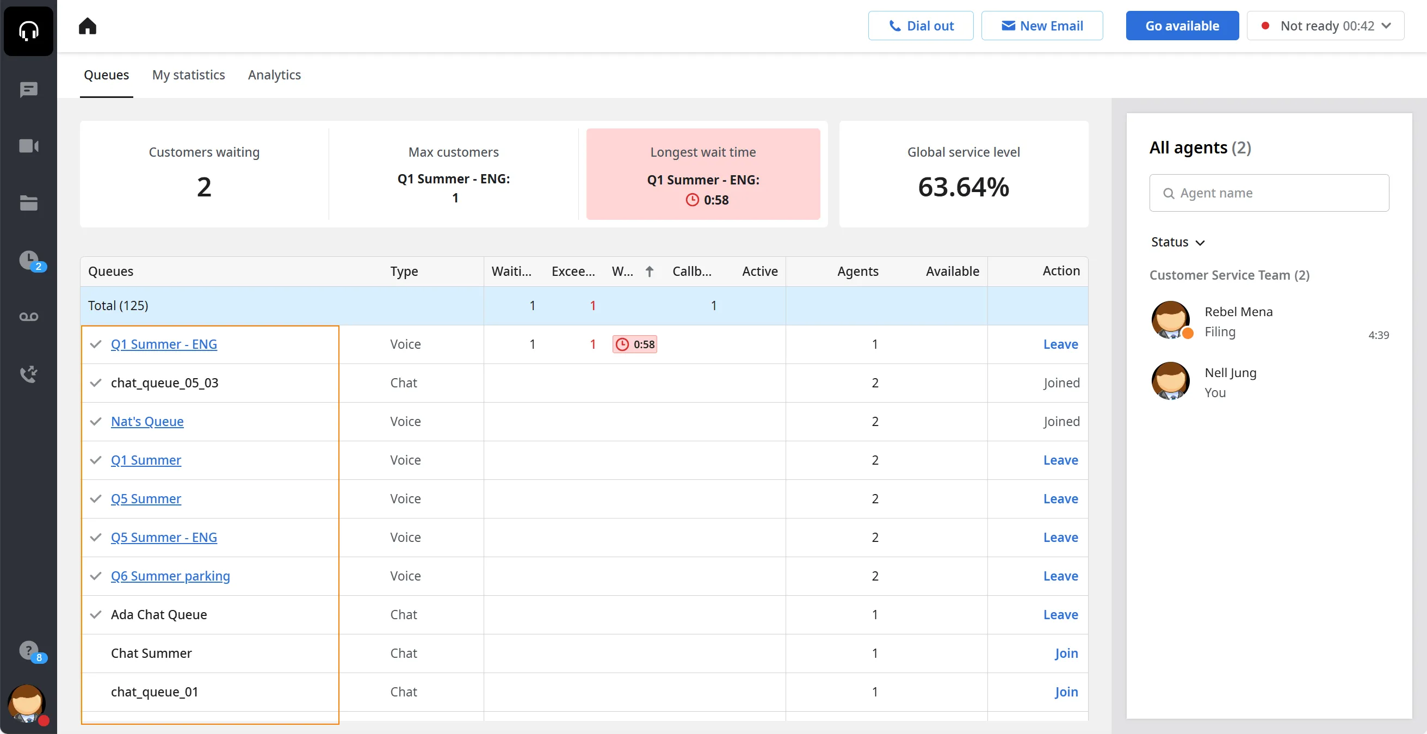Click the Go available button

coord(1182,26)
